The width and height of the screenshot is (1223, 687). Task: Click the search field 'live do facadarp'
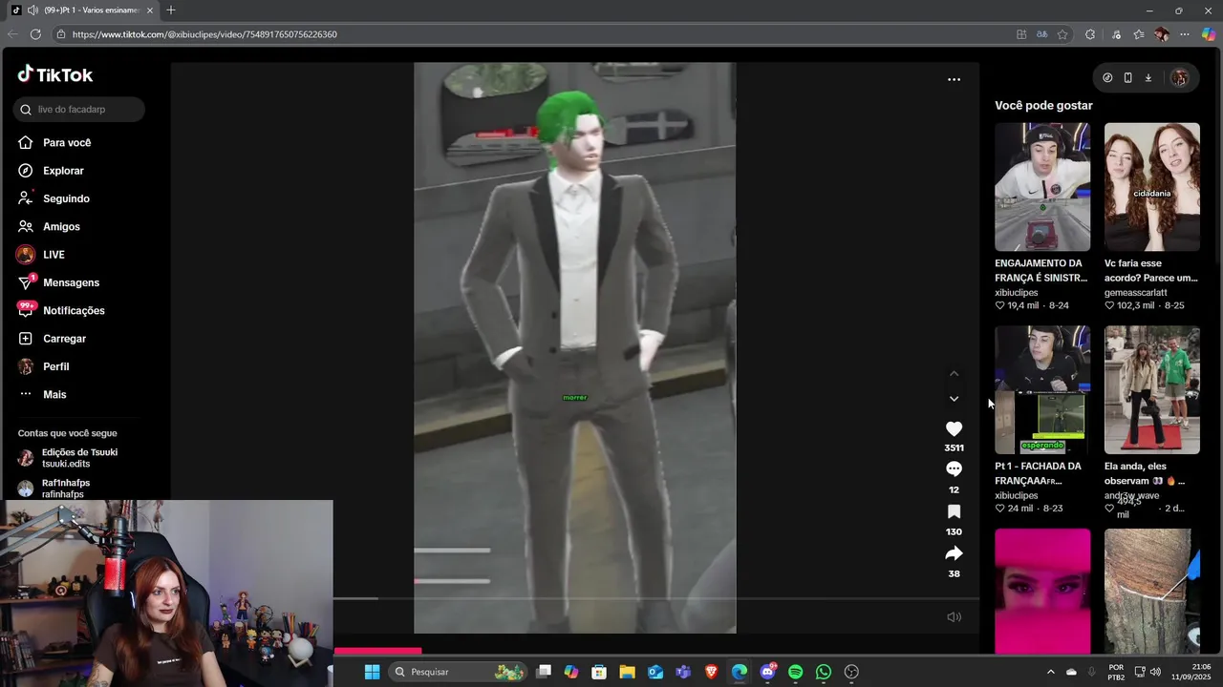point(79,110)
